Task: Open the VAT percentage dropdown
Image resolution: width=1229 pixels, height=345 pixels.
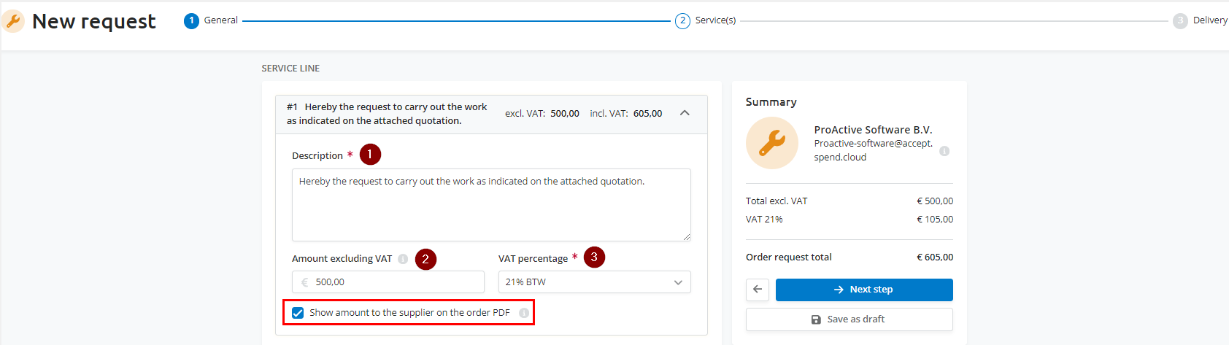Action: [x=594, y=282]
